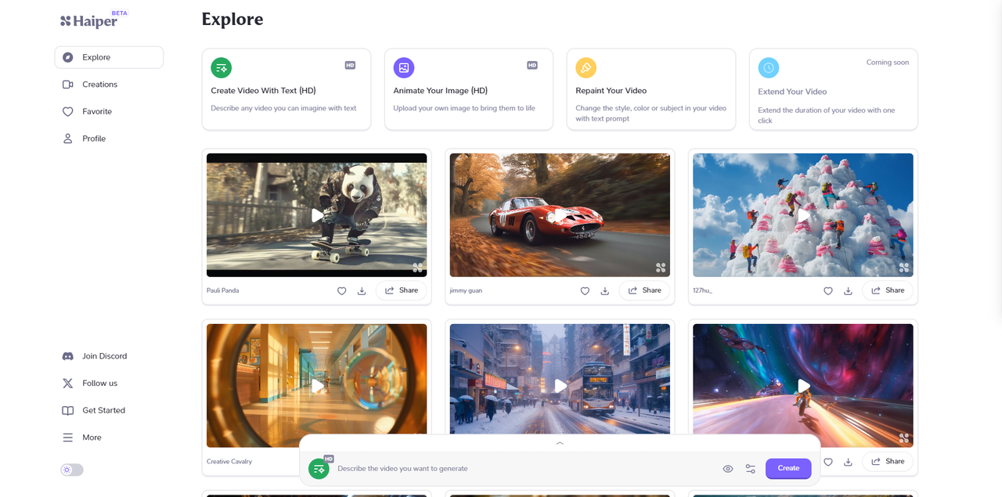Click the green Create Video With Text icon
This screenshot has width=1002, height=497.
221,68
